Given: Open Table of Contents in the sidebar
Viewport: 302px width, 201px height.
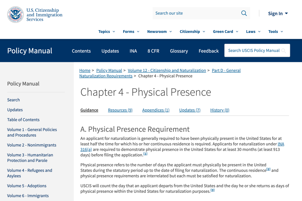Looking at the screenshot, I should point(23,120).
